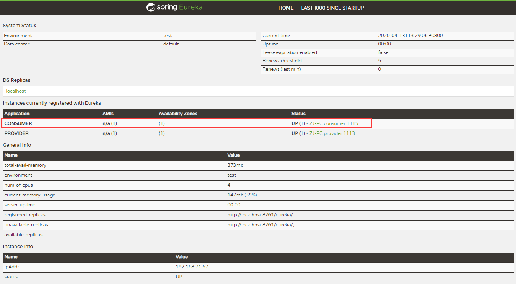Select the registered-replicas URL value
This screenshot has width=516, height=284.
tap(260, 215)
